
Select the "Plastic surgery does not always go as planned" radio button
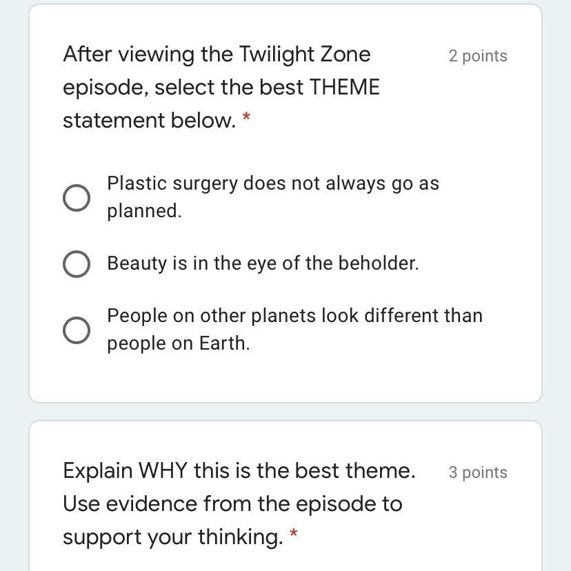point(77,198)
